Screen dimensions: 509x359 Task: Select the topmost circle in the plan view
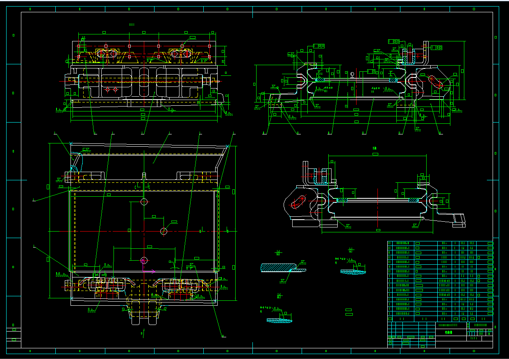pyautogui.click(x=144, y=201)
